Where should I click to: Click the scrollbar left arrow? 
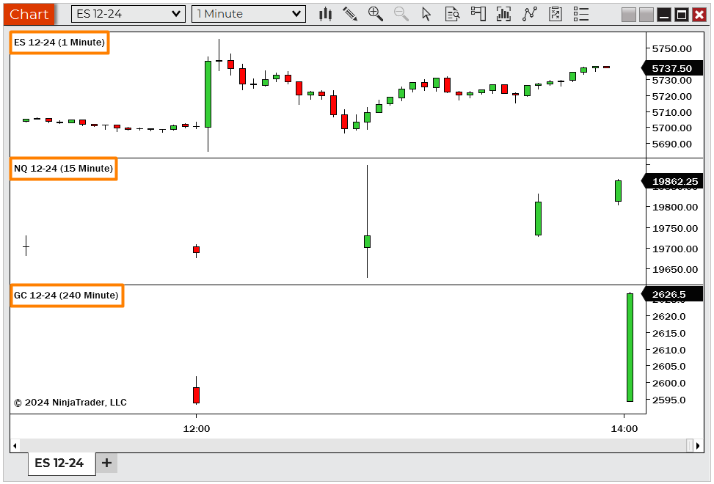[x=15, y=445]
